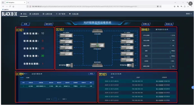This screenshot has width=194, height=105.
Task: Show more tools via the overflow chevrons
Action: coord(188,6)
